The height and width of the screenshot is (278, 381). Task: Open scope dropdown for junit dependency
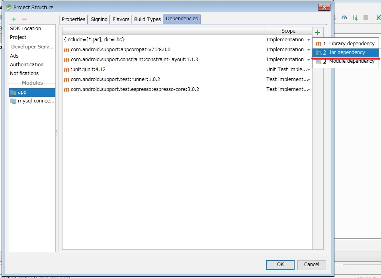[x=309, y=70]
